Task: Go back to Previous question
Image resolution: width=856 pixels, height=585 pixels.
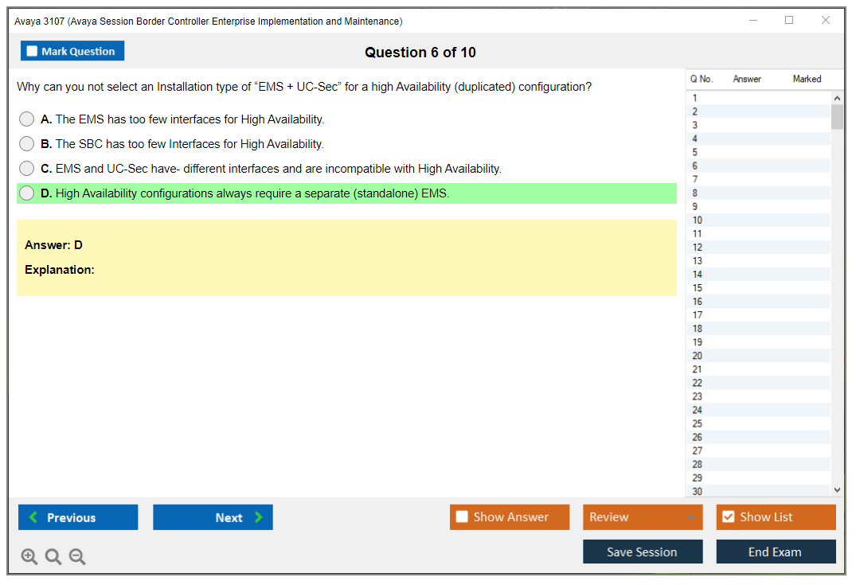Action: (x=78, y=517)
